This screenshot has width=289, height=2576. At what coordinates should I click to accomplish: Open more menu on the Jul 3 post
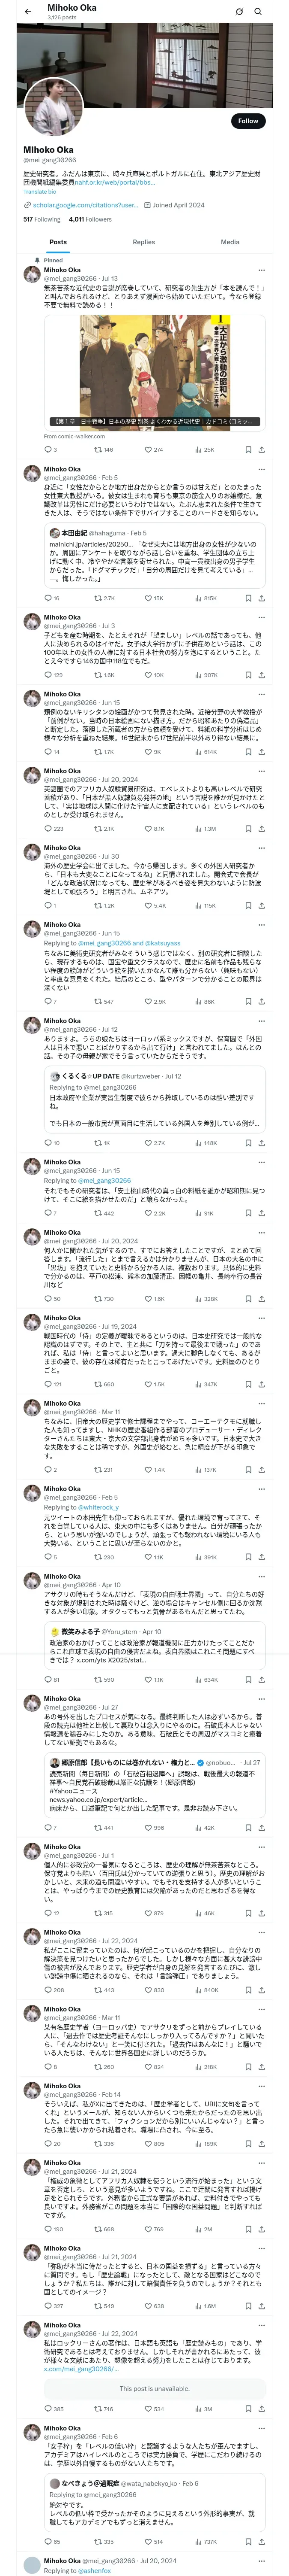click(x=262, y=617)
